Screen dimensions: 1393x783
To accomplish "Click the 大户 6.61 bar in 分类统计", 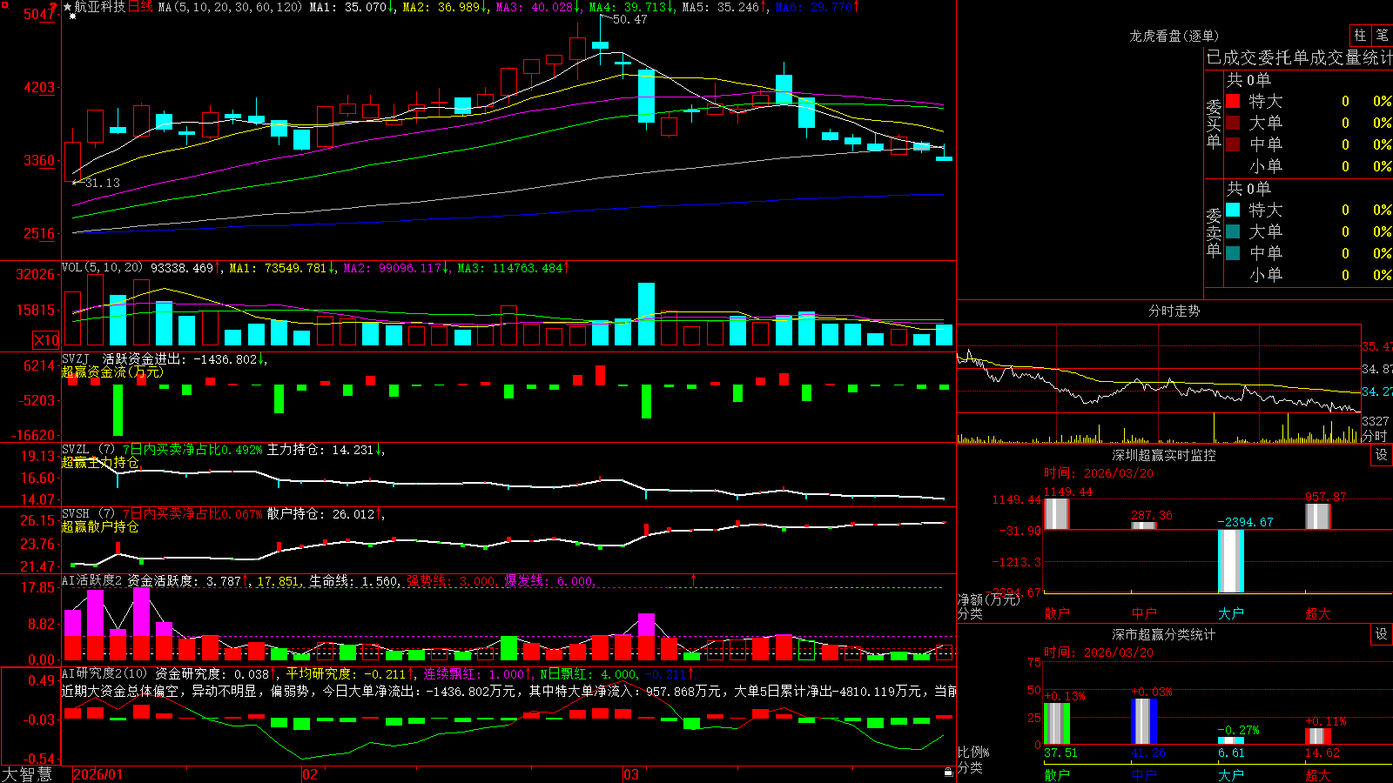I will click(x=1231, y=740).
